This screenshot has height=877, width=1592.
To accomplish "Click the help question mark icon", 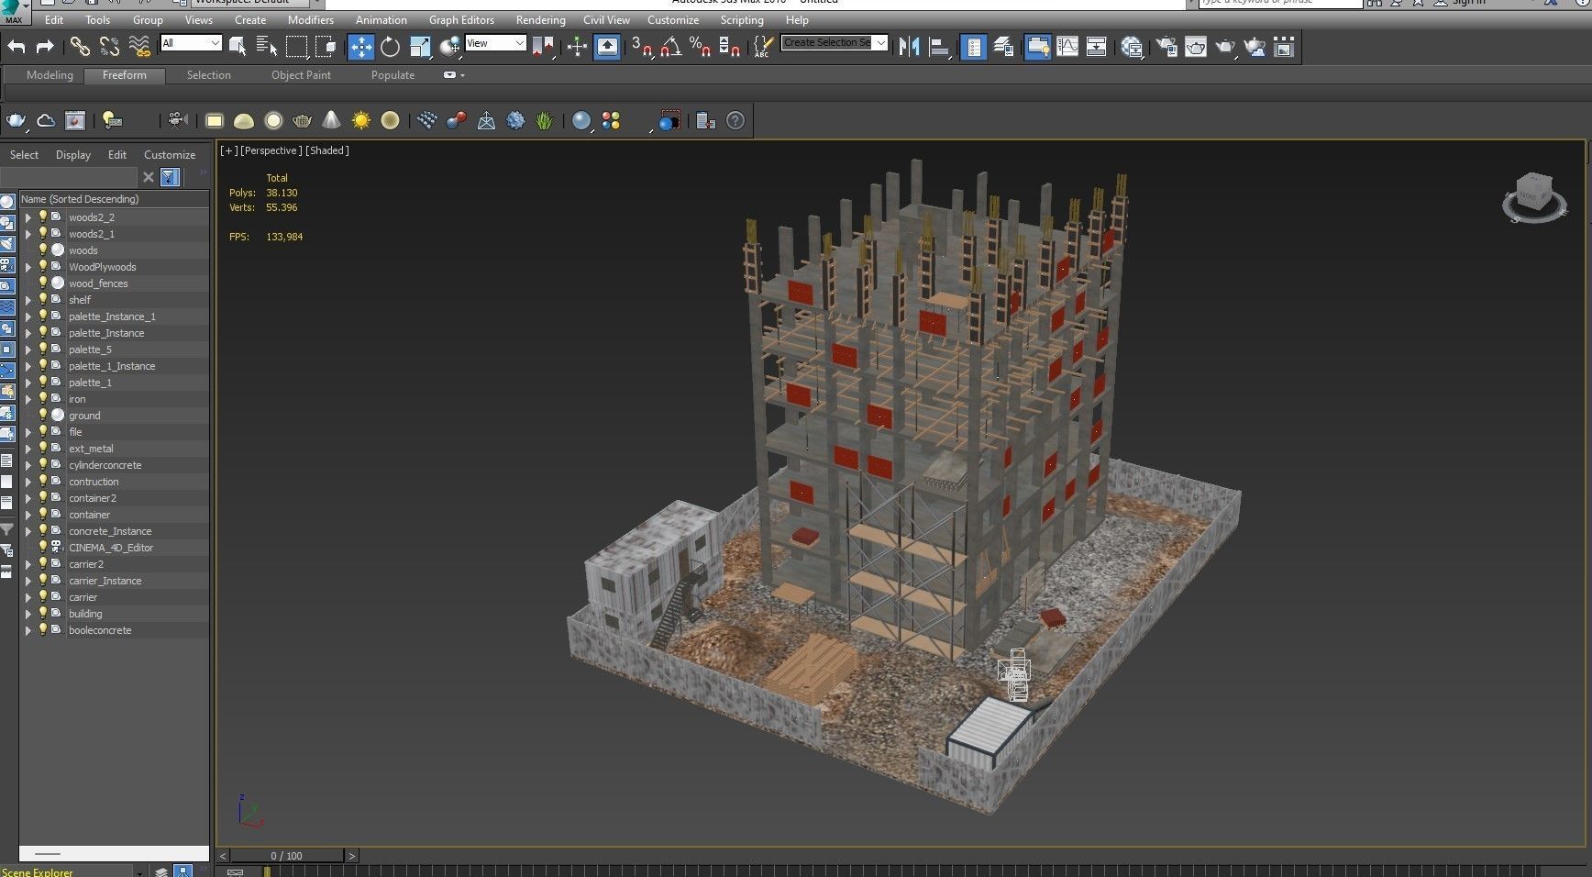I will point(735,120).
